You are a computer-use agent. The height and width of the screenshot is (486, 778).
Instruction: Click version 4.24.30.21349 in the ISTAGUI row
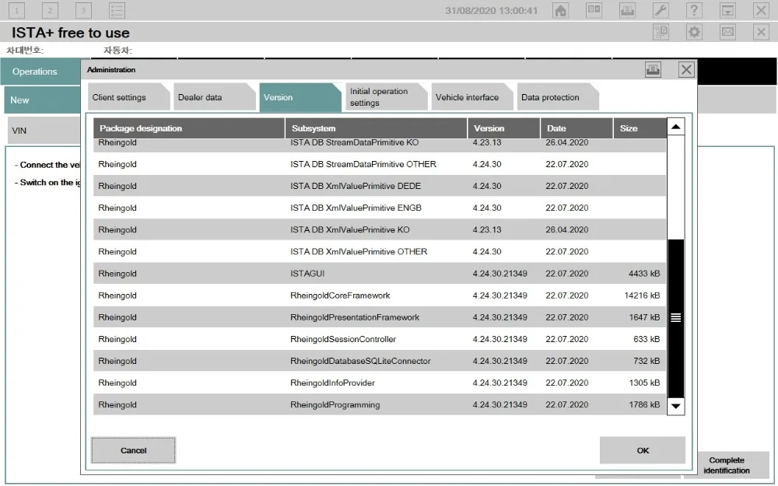click(499, 273)
